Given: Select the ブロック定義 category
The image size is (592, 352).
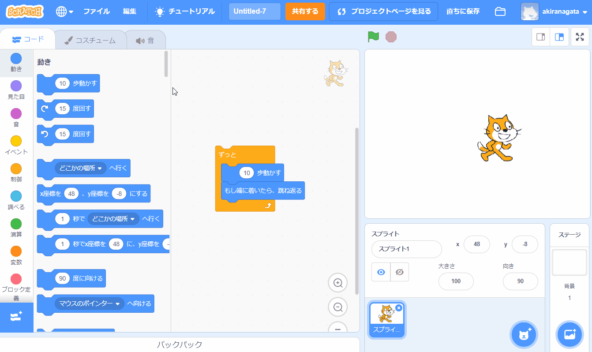Looking at the screenshot, I should 16,287.
